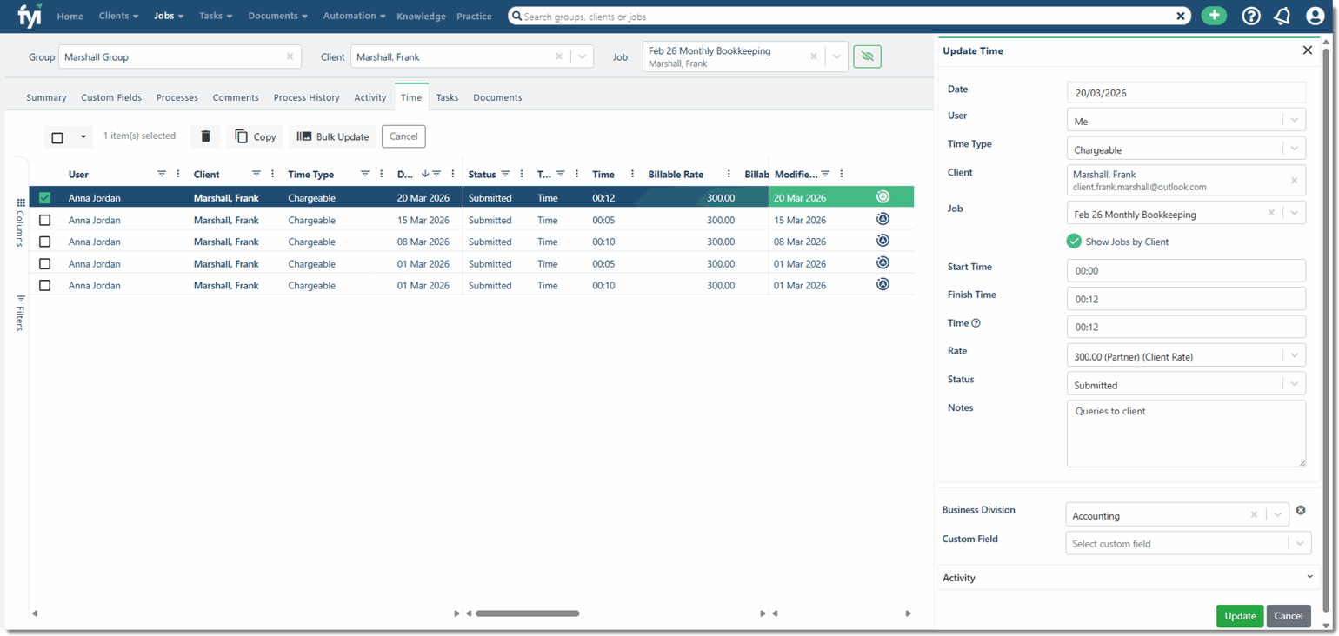Open the Time Type dropdown

click(x=1186, y=149)
